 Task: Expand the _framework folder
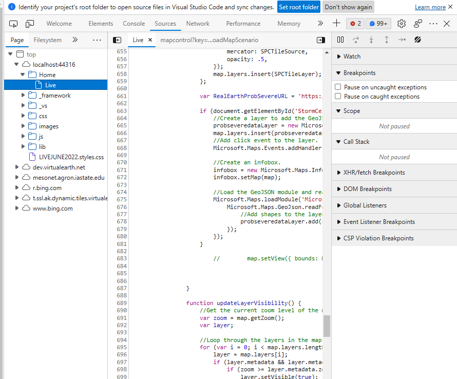23,96
